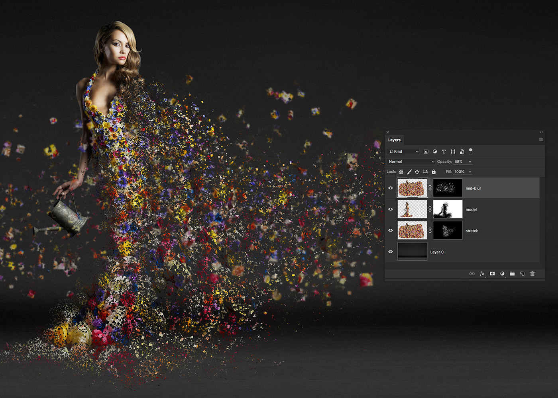Lock position move icon
Viewport: 558px width, 398px height.
(417, 172)
